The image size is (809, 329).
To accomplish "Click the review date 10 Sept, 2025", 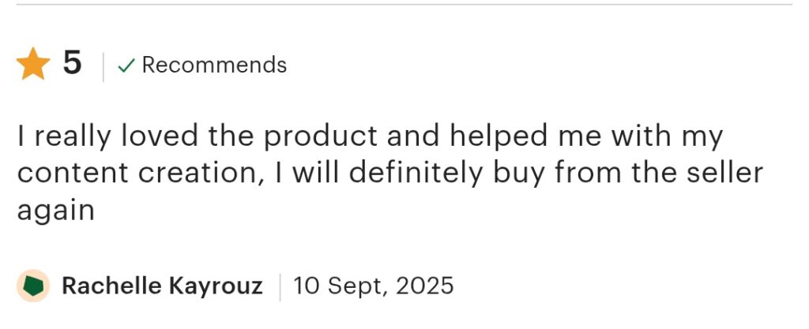I will (373, 285).
